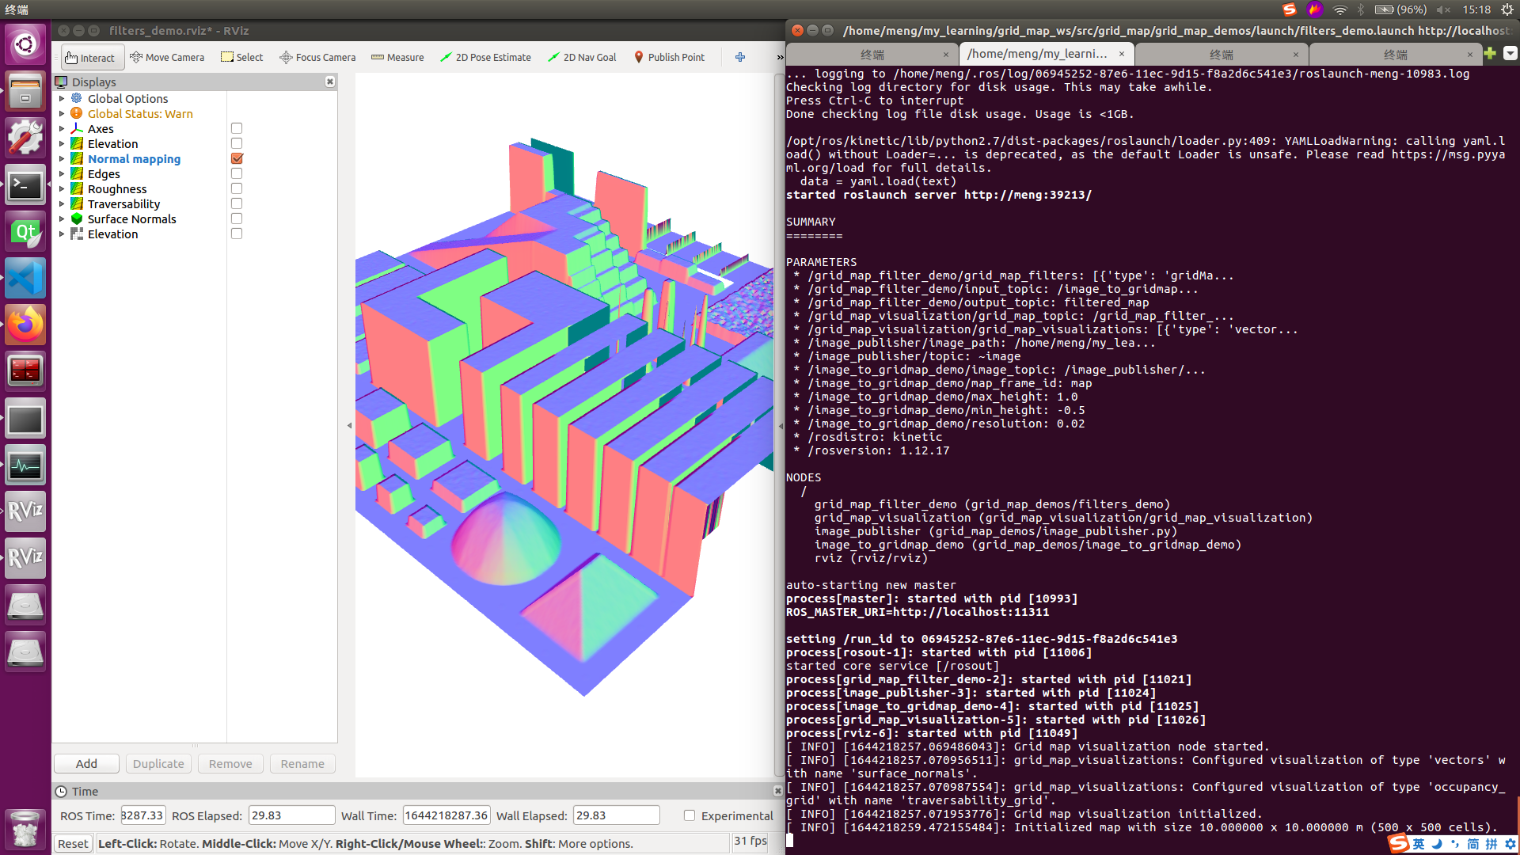This screenshot has width=1520, height=855.
Task: Uncheck the Normal mapping display
Action: [x=236, y=158]
